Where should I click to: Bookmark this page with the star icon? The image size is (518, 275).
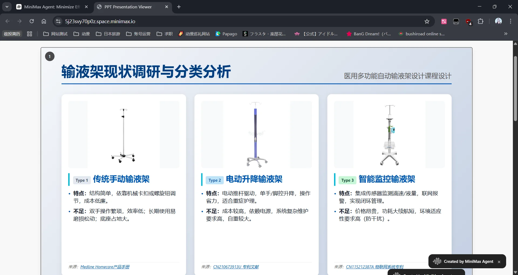(427, 21)
